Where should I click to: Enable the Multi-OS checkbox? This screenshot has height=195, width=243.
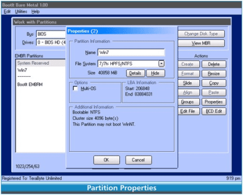click(75, 89)
